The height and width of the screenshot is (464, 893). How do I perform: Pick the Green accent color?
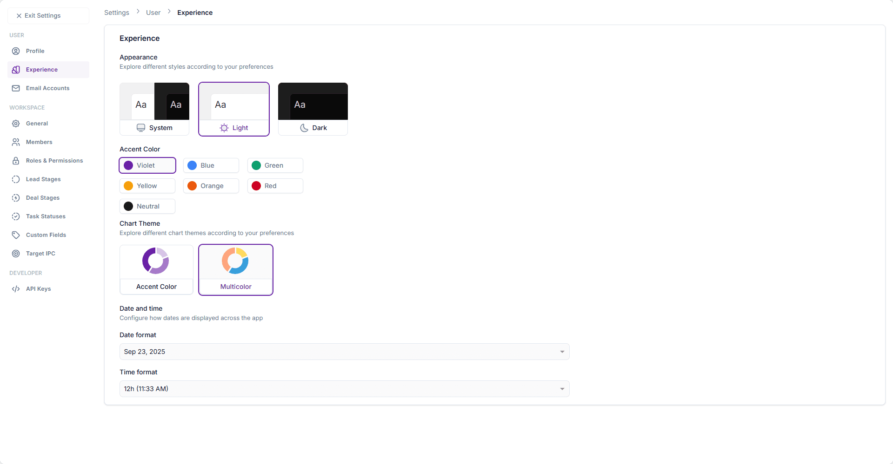coord(275,165)
